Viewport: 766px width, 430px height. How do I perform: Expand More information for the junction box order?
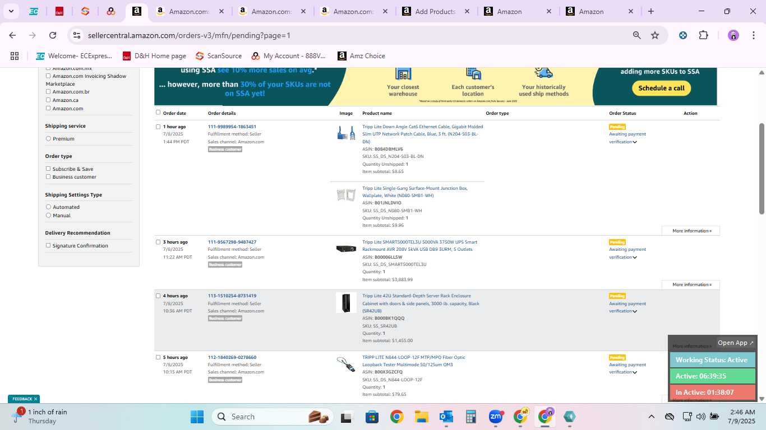[x=691, y=231]
